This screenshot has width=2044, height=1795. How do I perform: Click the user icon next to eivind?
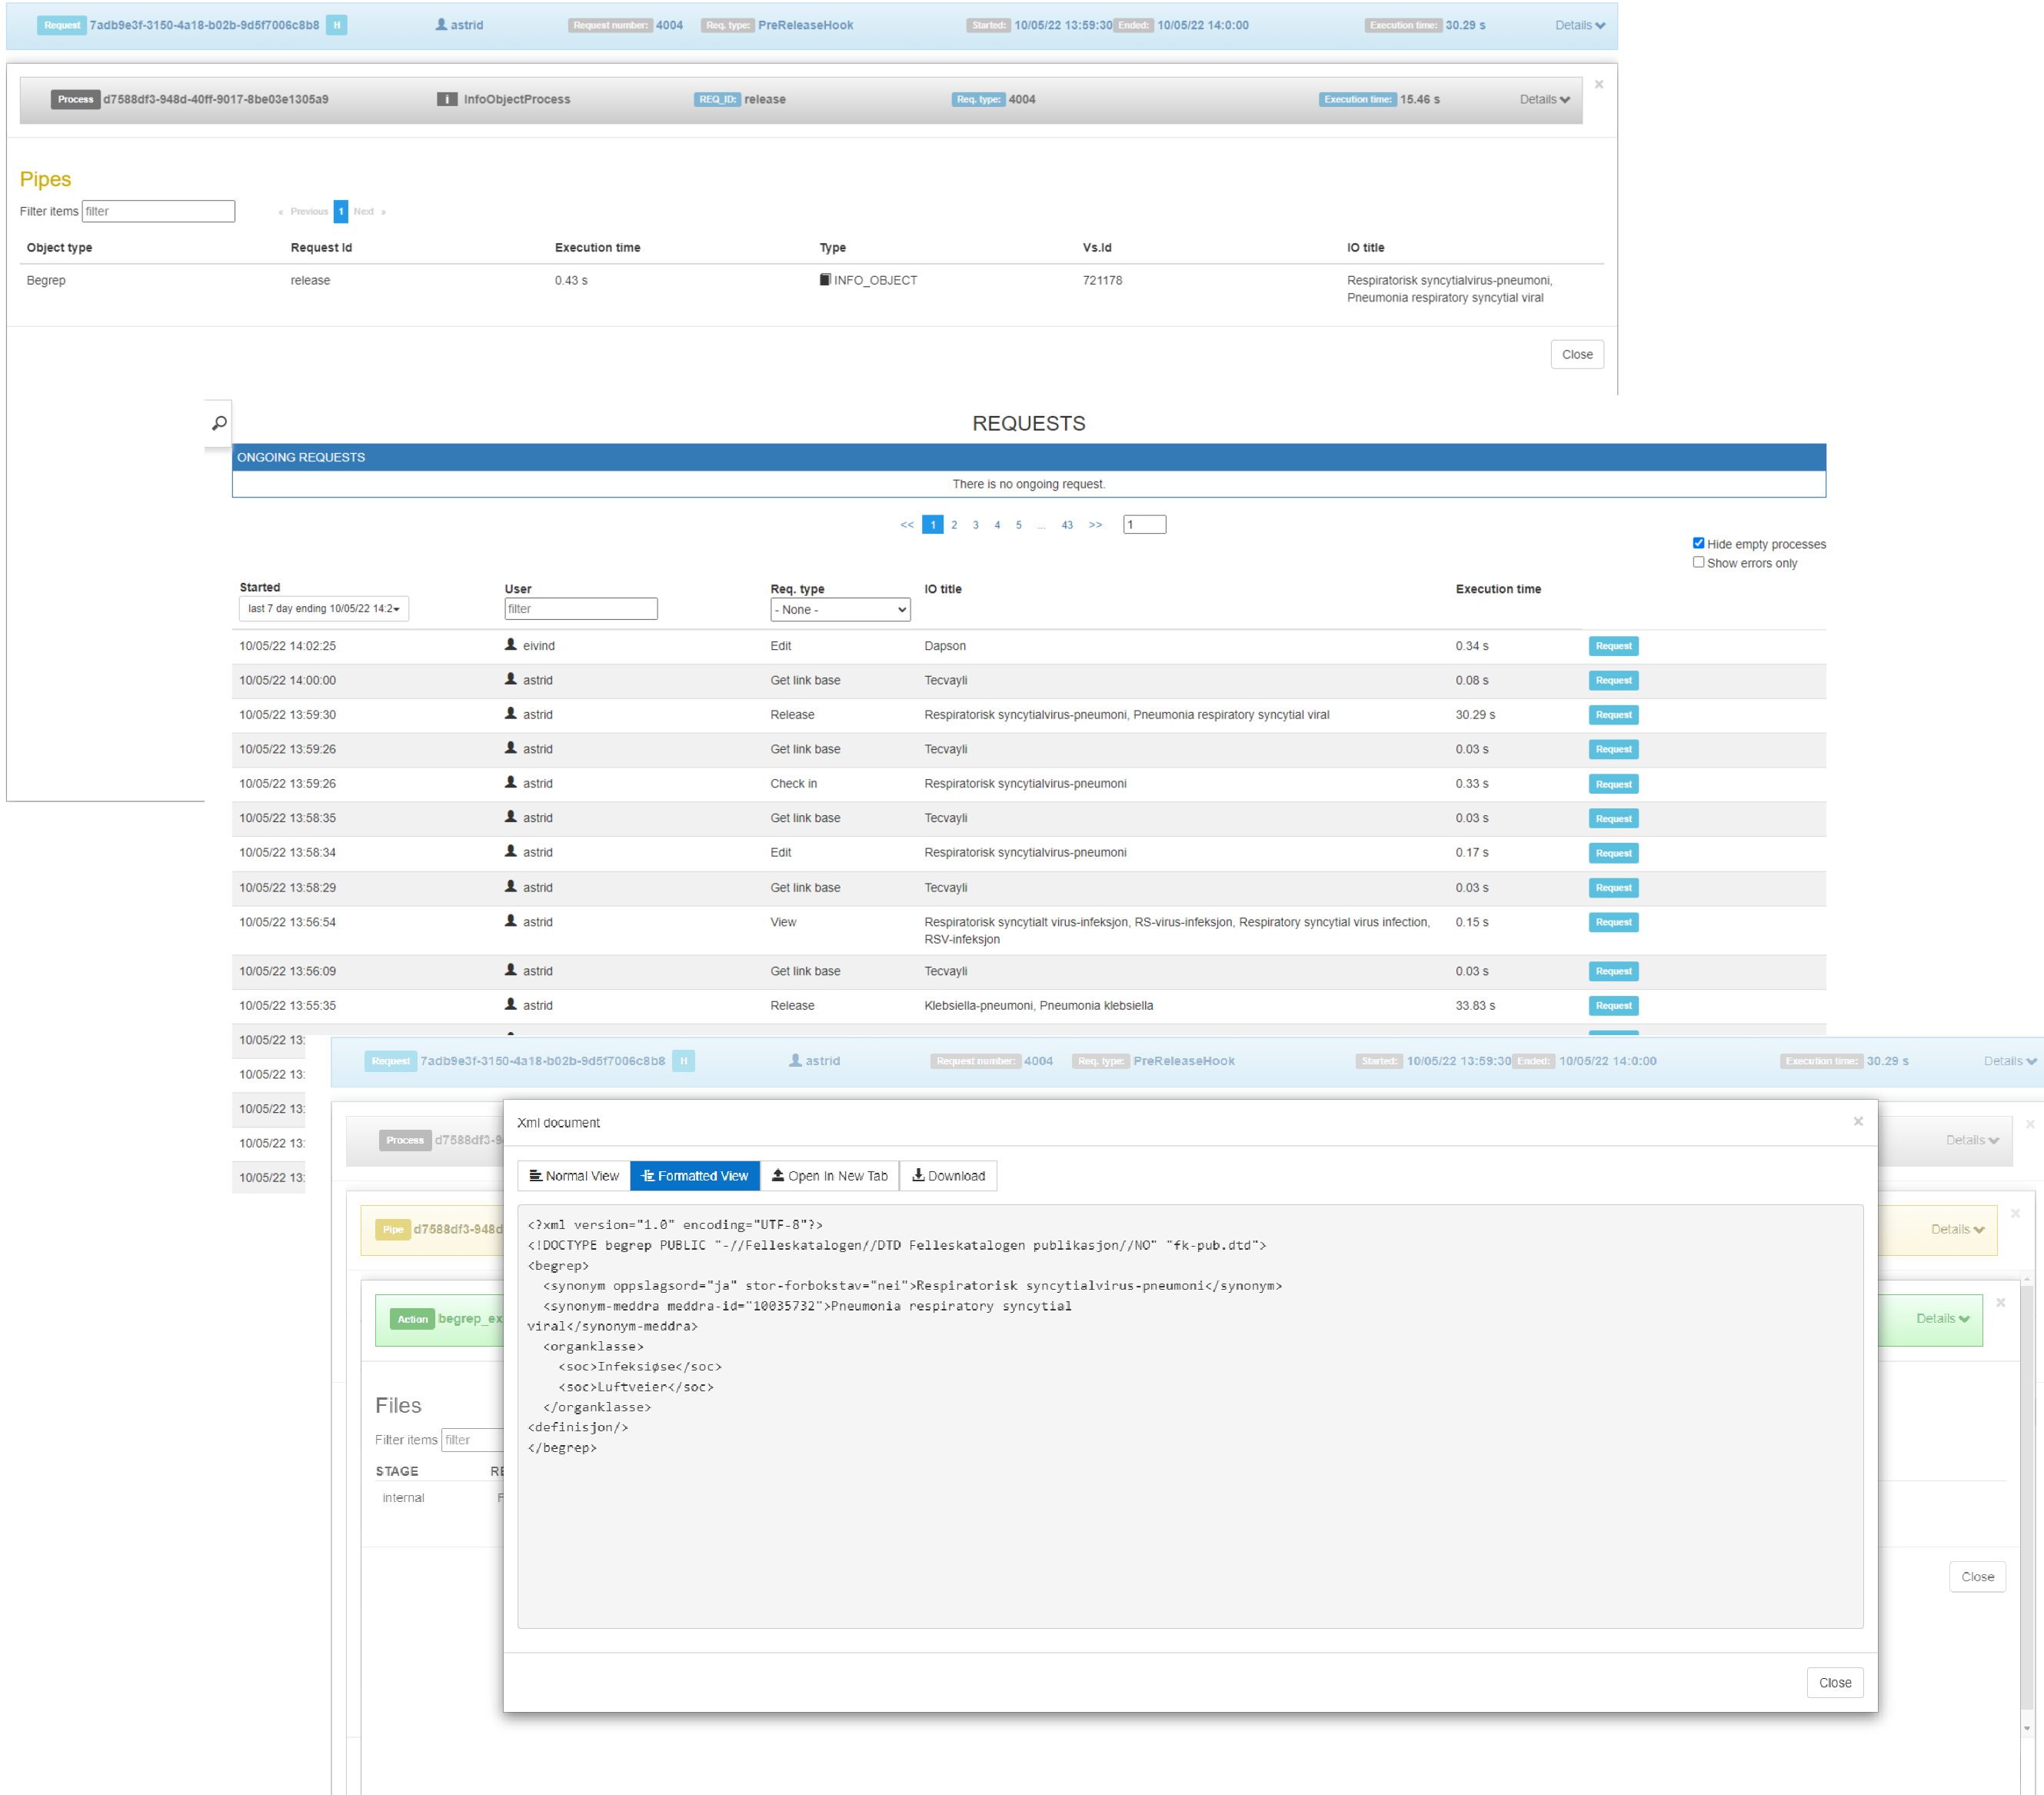pos(511,645)
